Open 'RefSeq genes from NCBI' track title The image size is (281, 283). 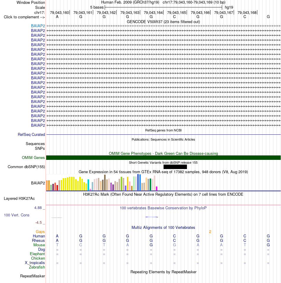(x=163, y=130)
